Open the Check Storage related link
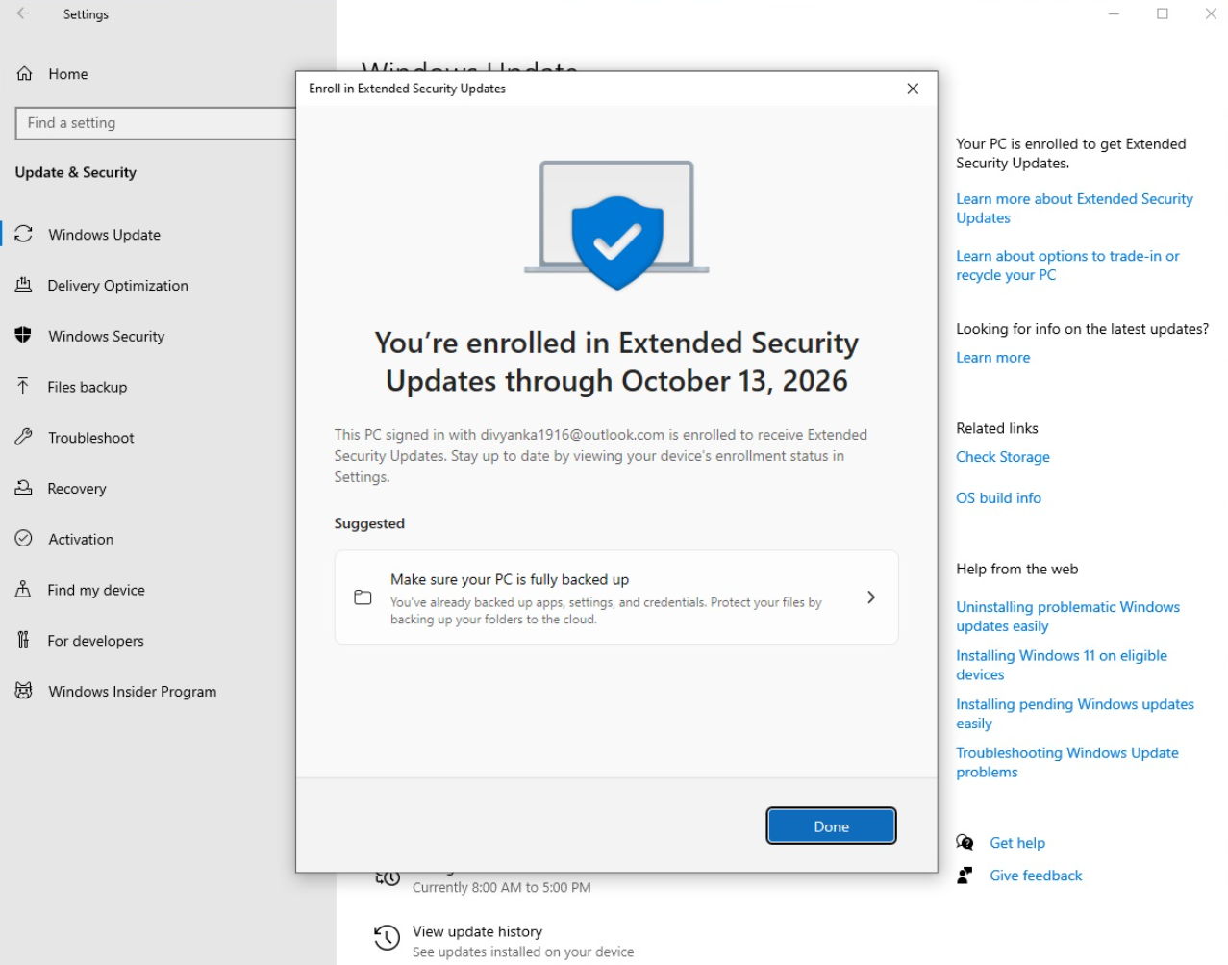 pos(1002,457)
